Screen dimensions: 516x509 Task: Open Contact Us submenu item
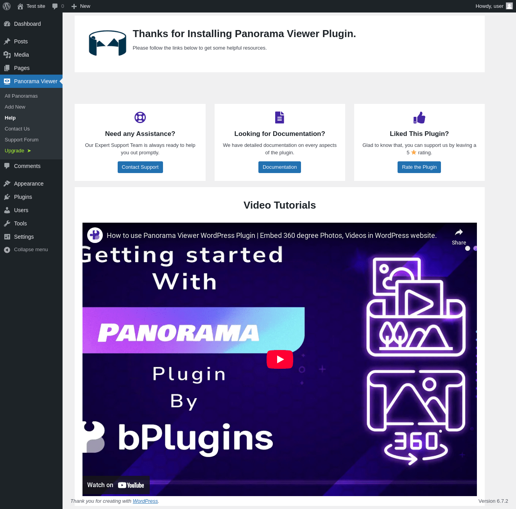click(x=17, y=129)
